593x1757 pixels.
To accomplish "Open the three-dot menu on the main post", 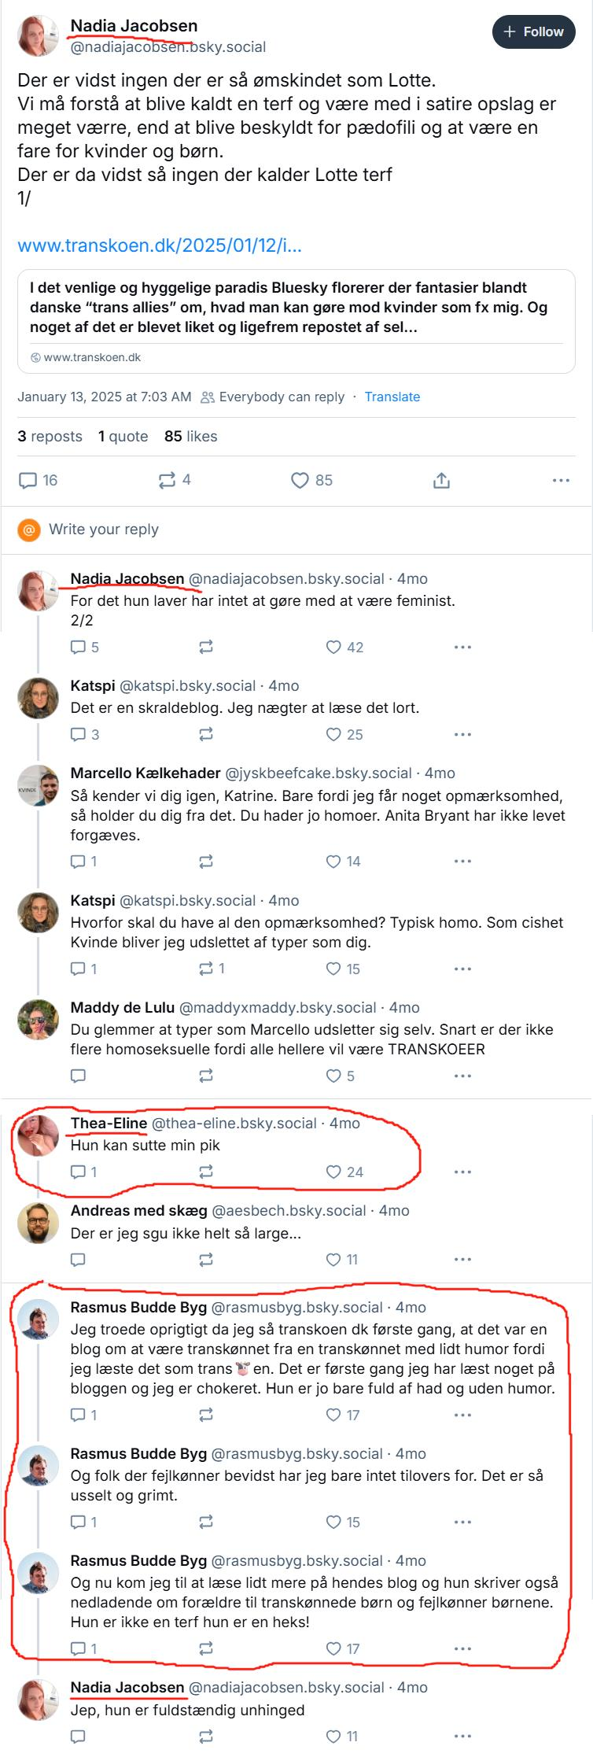I will click(x=561, y=480).
